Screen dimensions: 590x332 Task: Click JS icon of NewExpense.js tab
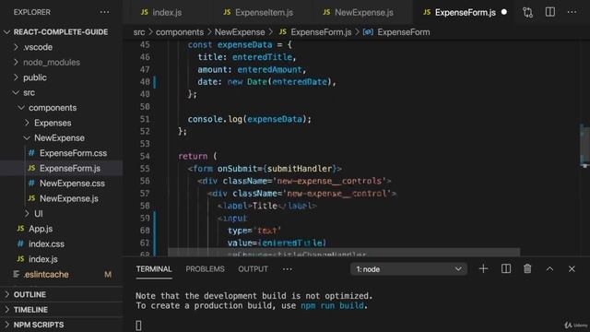point(326,12)
